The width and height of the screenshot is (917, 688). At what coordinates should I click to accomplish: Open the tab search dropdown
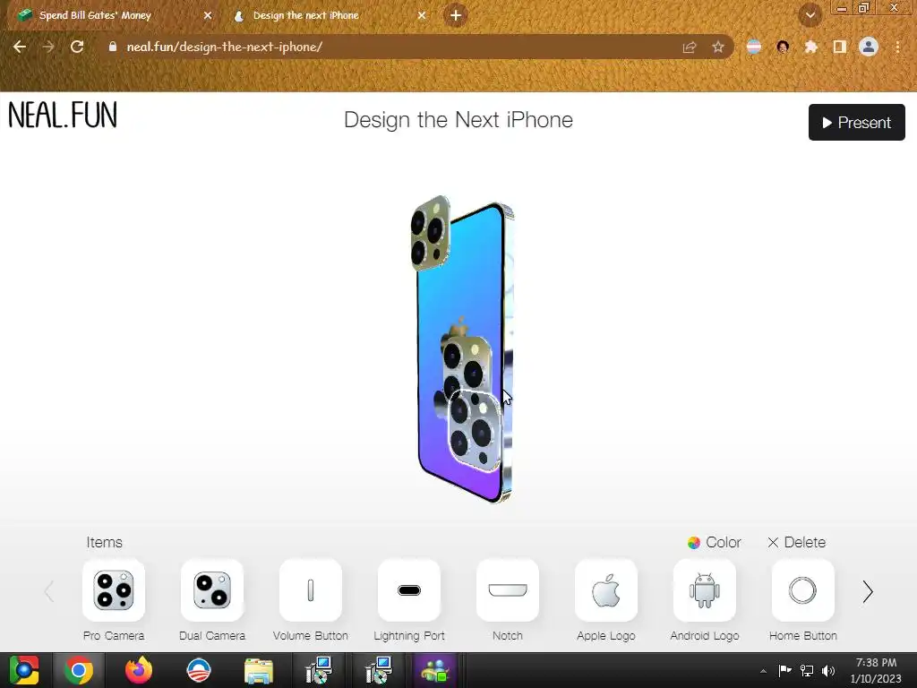pos(810,15)
